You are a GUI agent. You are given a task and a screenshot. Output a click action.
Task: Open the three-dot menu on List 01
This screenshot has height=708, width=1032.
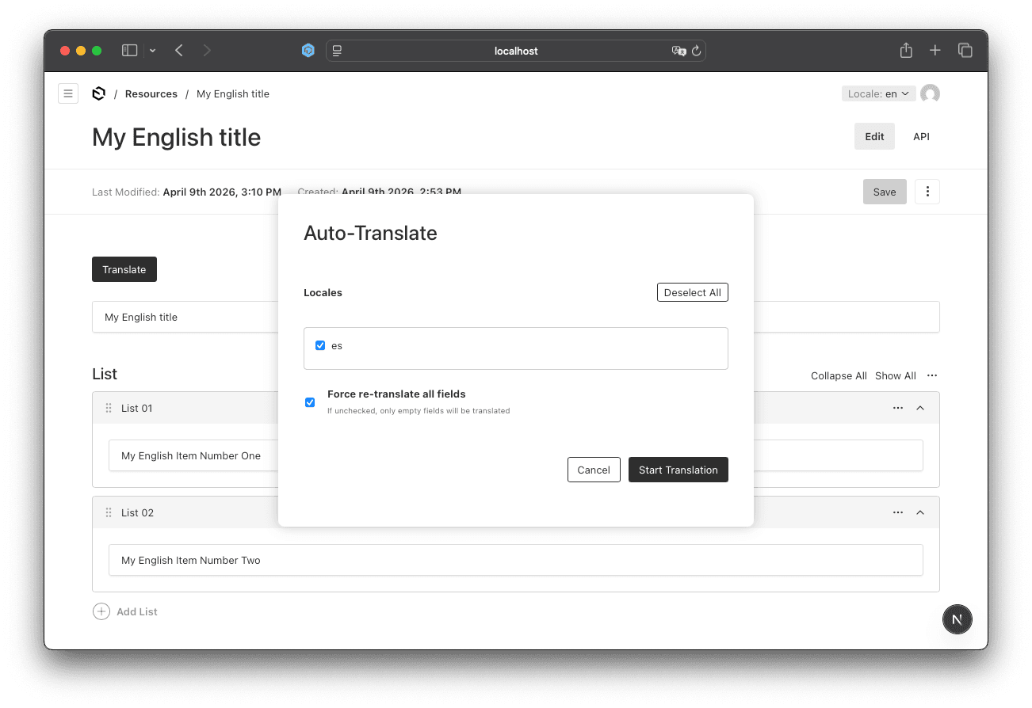click(x=897, y=408)
